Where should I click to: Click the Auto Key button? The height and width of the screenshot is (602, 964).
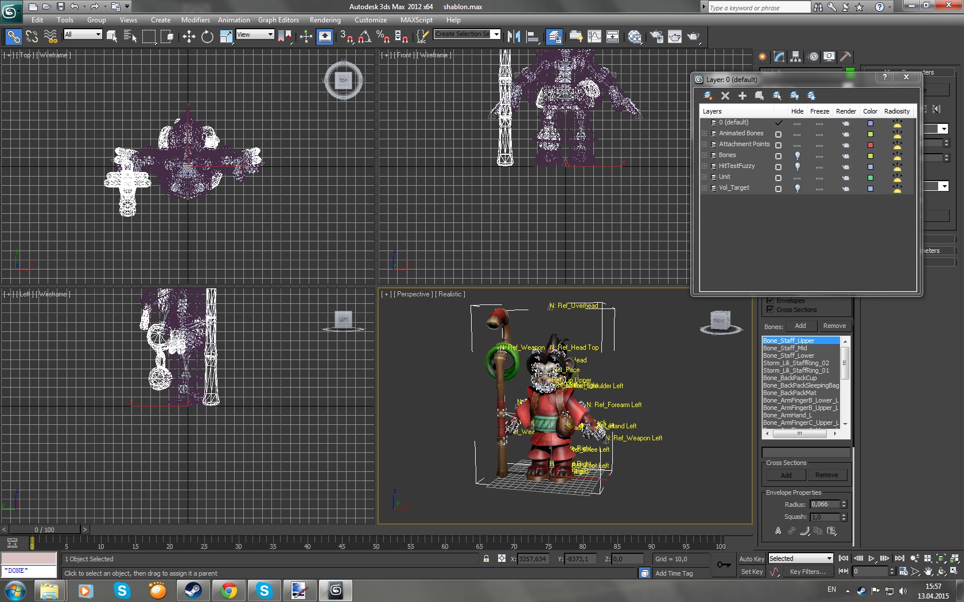[x=751, y=559]
